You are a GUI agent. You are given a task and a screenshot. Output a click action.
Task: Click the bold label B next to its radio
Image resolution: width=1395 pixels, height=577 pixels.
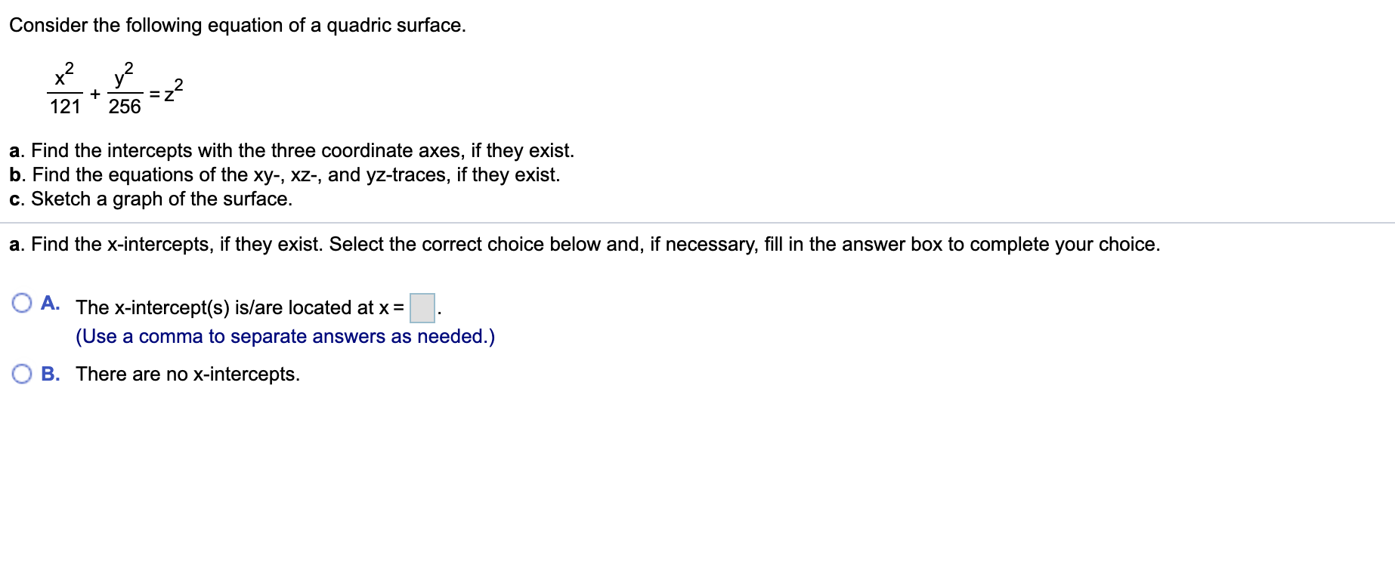click(x=50, y=374)
